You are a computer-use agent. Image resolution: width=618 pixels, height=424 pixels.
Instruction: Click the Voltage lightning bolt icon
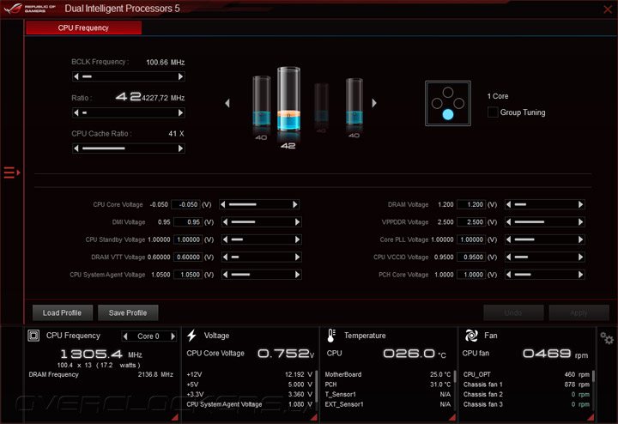(192, 336)
